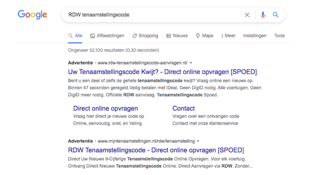Click 'Online, eenvoudig, snel, en Veling' text

tap(107, 123)
